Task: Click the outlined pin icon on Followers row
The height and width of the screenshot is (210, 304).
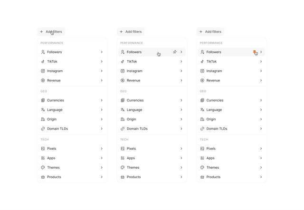Action: (175, 52)
